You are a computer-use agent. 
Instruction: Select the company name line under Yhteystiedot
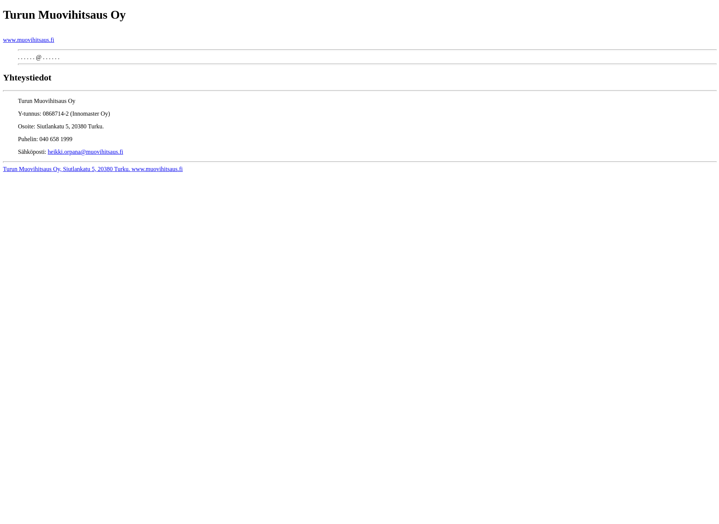pyautogui.click(x=47, y=101)
